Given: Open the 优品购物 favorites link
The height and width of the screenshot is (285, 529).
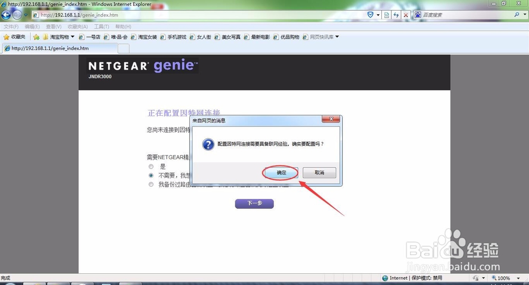Looking at the screenshot, I should point(286,37).
